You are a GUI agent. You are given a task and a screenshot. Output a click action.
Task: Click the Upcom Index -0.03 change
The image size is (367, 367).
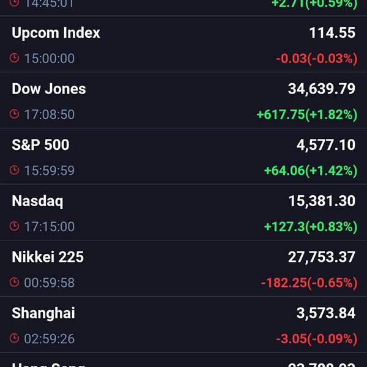pyautogui.click(x=316, y=59)
